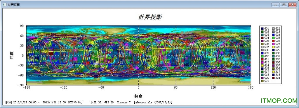Click the 时间 date range status text
The height and width of the screenshot is (108, 299).
pyautogui.click(x=44, y=102)
